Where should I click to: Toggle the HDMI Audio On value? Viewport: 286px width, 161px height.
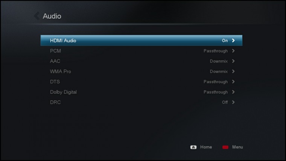tap(225, 41)
